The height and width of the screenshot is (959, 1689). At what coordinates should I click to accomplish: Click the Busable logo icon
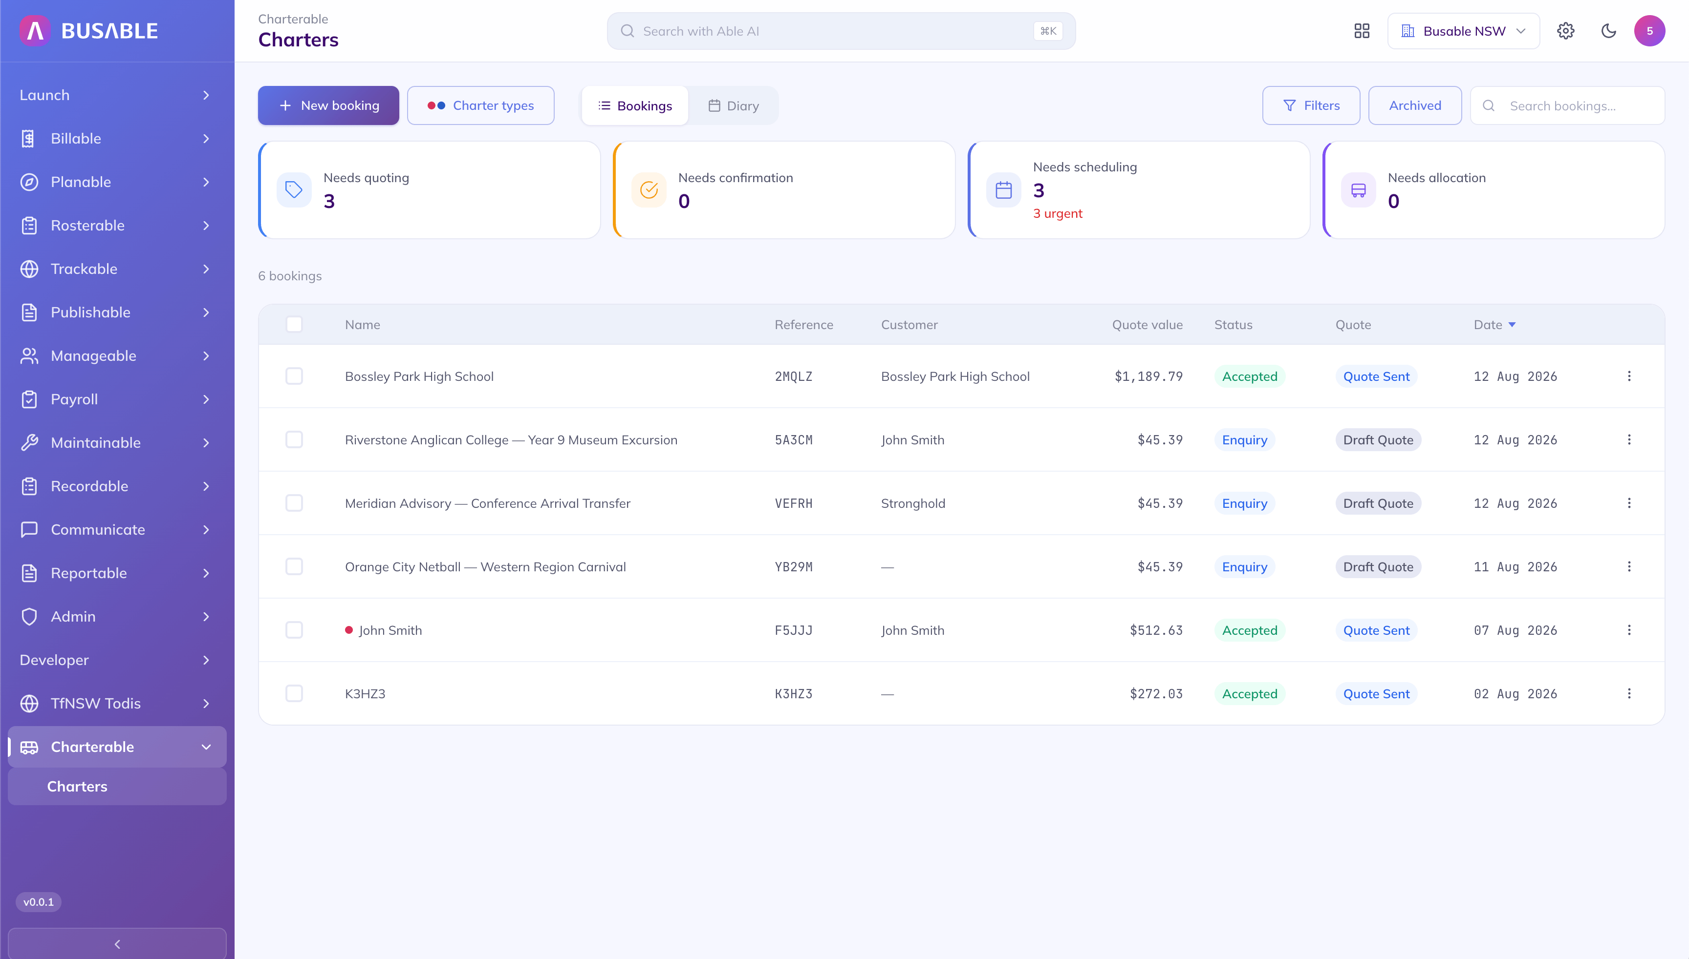(35, 31)
